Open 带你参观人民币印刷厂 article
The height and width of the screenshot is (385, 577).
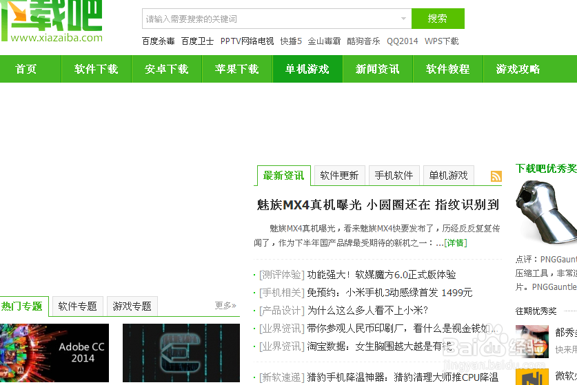(403, 329)
